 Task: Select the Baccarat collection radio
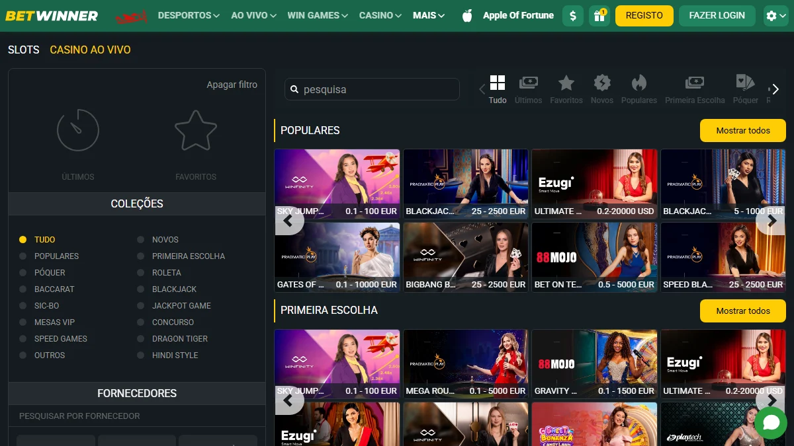point(23,289)
